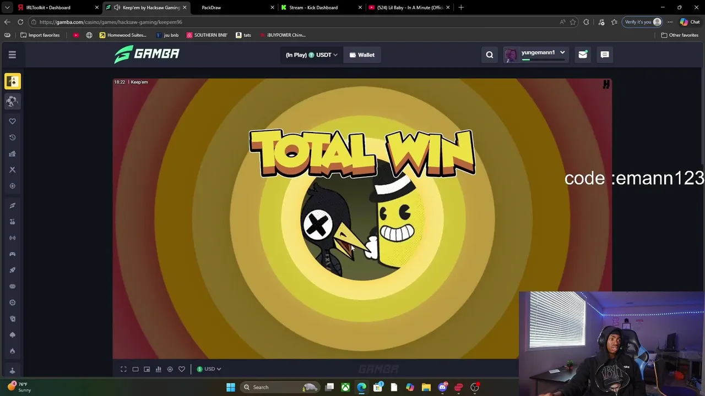Open OBS Studio in taskbar
705x396 pixels.
tap(475, 387)
